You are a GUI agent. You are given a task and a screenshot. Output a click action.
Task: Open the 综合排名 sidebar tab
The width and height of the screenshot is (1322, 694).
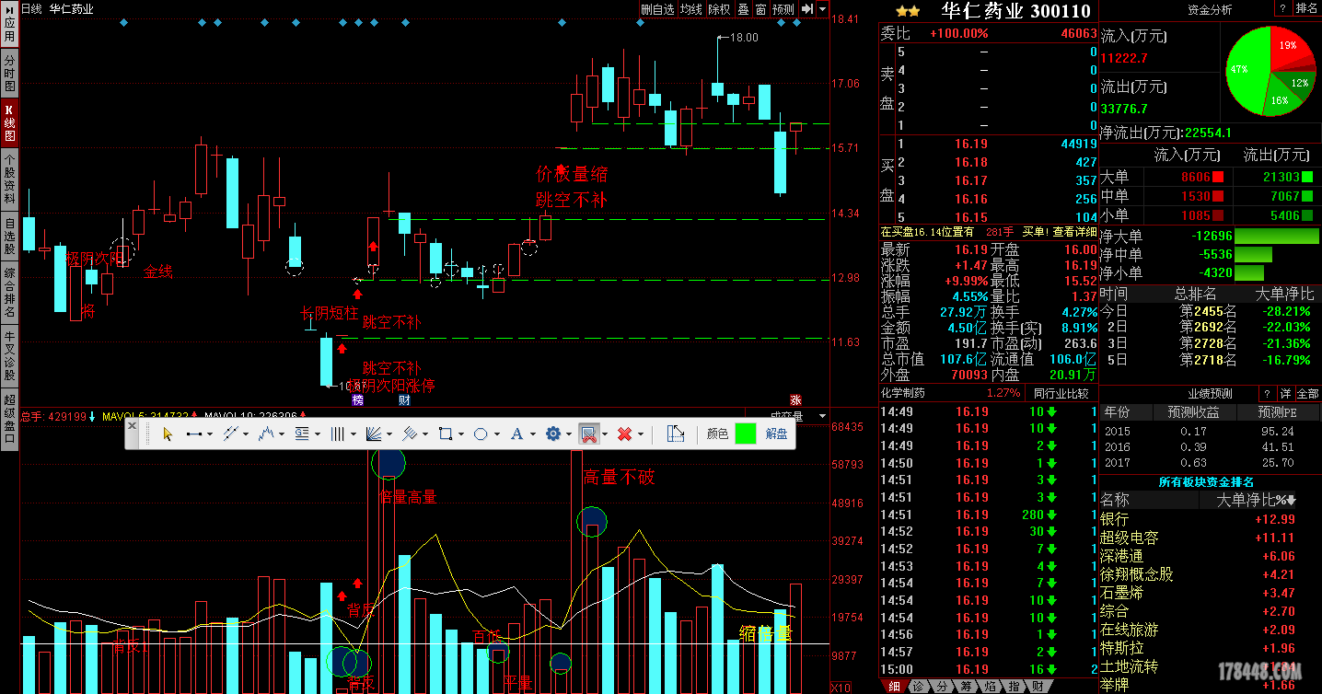(9, 292)
